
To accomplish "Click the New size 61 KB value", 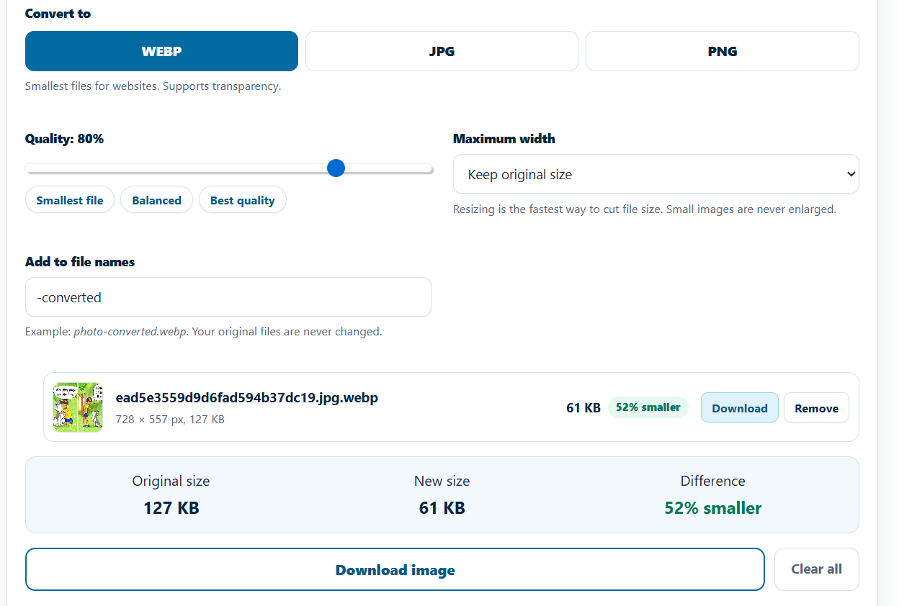I will coord(442,508).
